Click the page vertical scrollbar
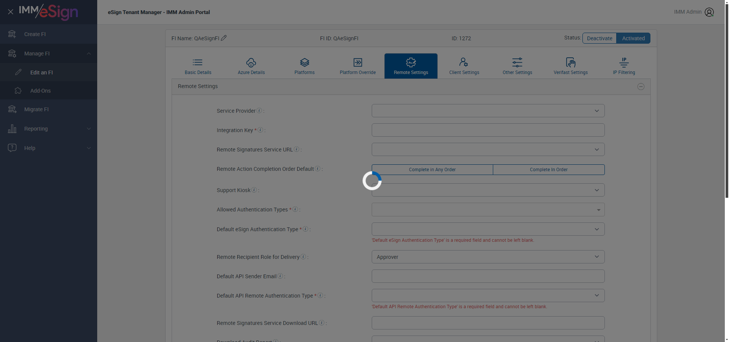Image resolution: width=729 pixels, height=342 pixels. [x=727, y=101]
